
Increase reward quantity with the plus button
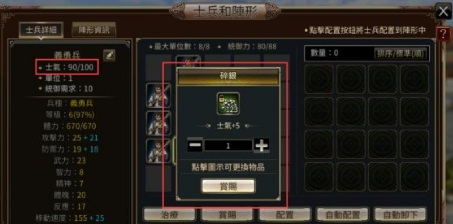261,145
